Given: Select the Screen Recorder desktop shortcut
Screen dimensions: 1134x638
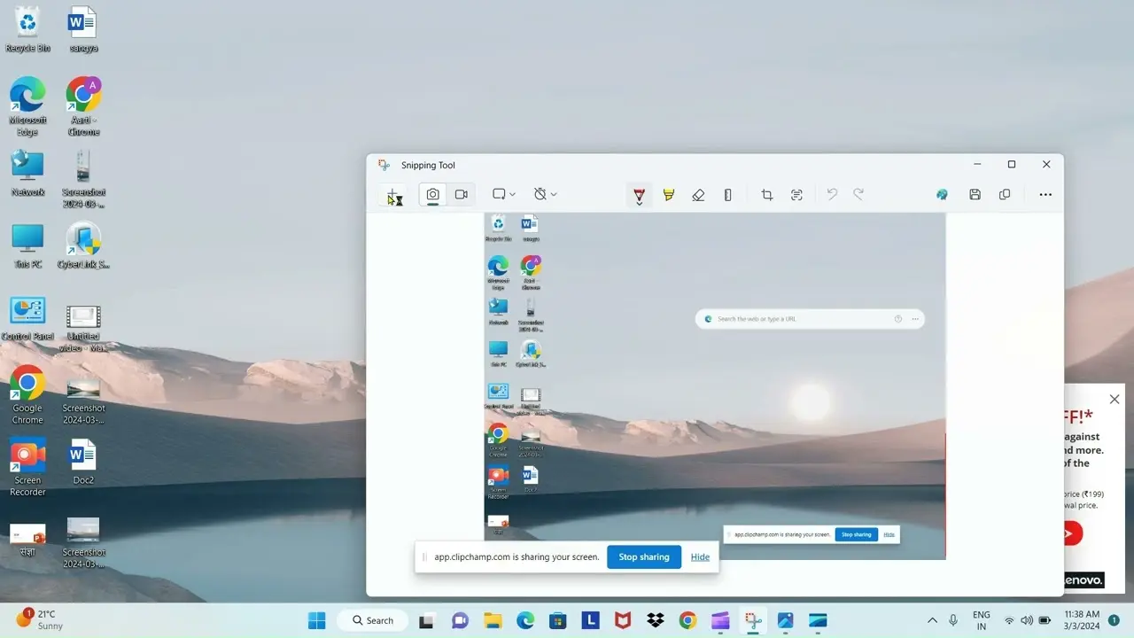Looking at the screenshot, I should 27,468.
